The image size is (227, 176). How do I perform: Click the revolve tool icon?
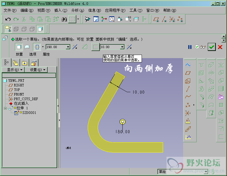[211, 73]
